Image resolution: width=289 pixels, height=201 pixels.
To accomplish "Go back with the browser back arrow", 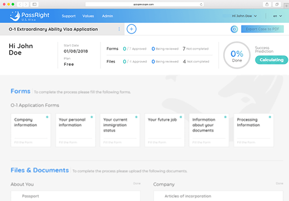I will pos(20,4).
